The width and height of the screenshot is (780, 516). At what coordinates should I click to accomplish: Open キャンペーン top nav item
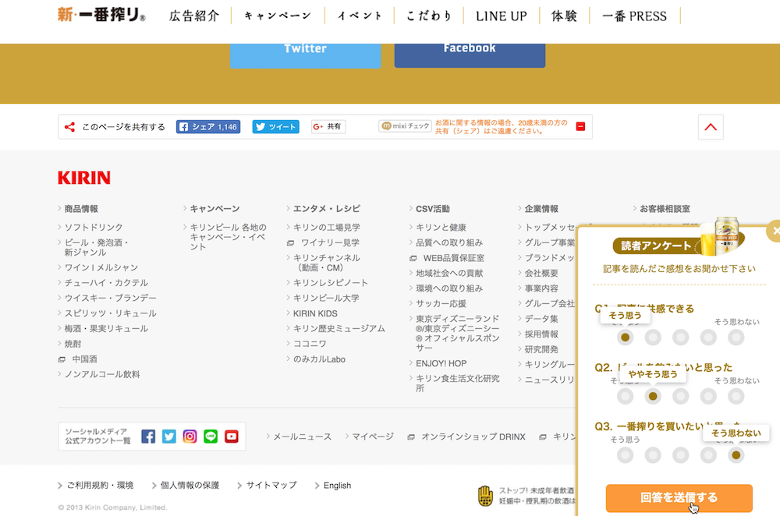278,16
